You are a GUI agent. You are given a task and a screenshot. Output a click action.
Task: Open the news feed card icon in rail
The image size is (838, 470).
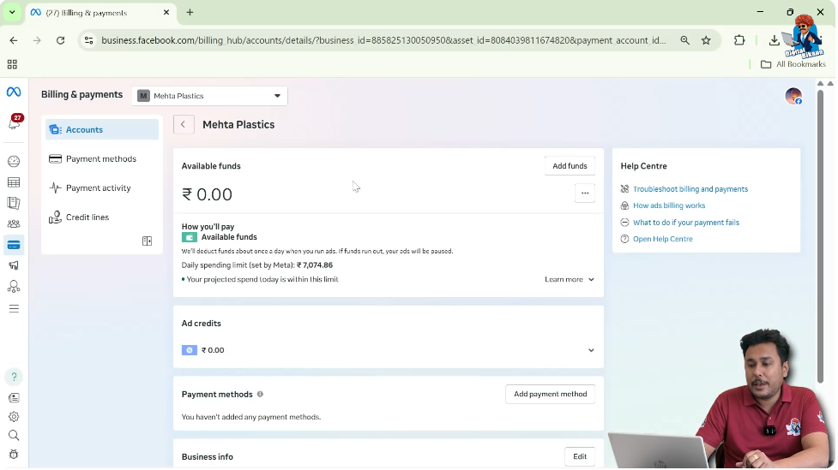tap(14, 398)
